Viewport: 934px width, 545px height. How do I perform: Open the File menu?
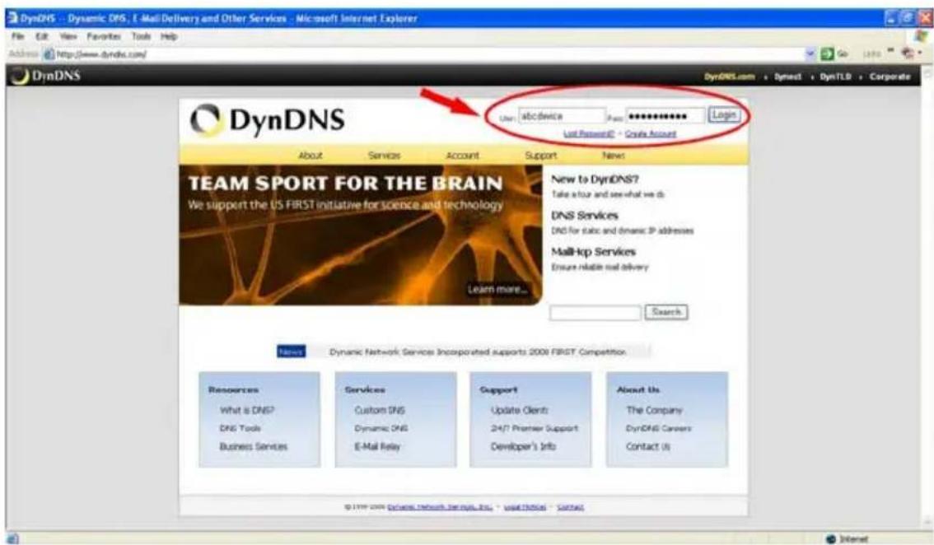[x=18, y=36]
